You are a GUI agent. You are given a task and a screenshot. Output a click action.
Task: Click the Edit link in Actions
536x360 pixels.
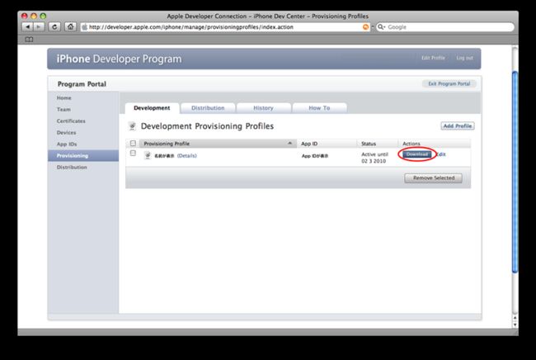[441, 154]
